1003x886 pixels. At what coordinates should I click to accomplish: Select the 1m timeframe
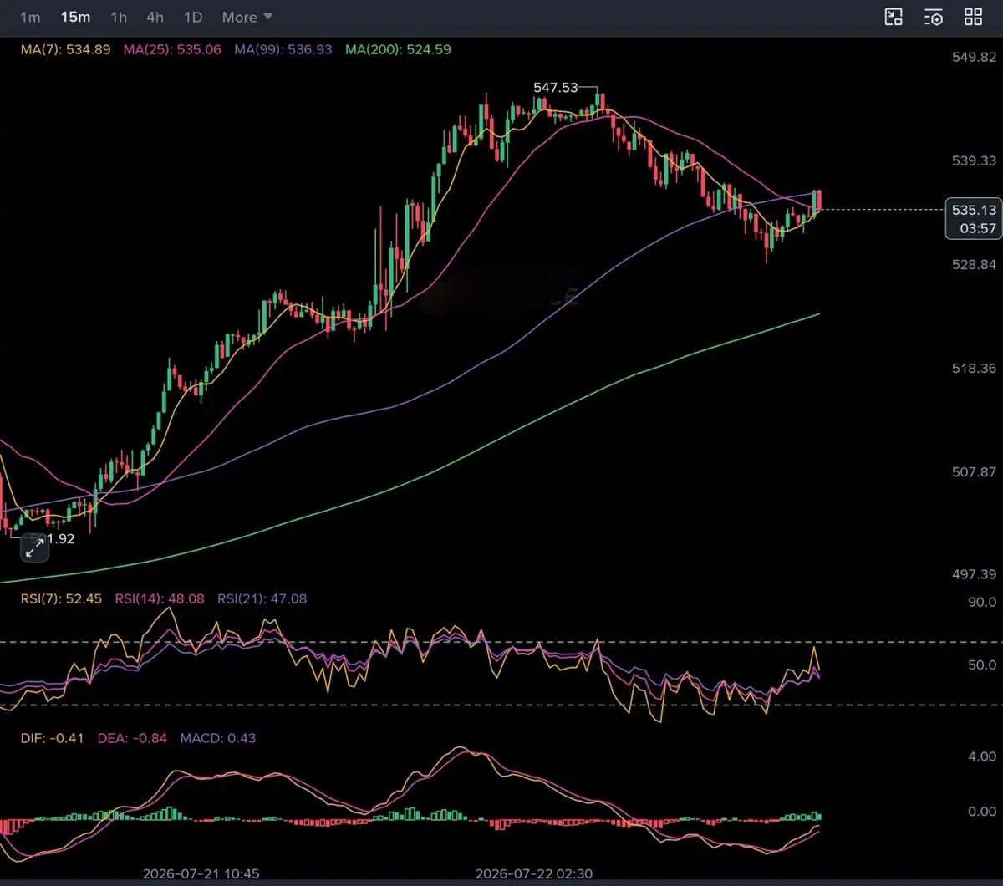[30, 17]
